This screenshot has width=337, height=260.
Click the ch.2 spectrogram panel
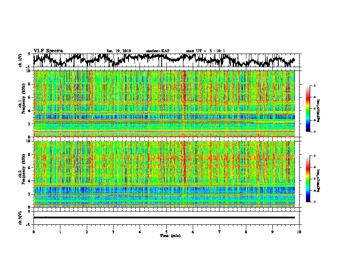point(164,174)
